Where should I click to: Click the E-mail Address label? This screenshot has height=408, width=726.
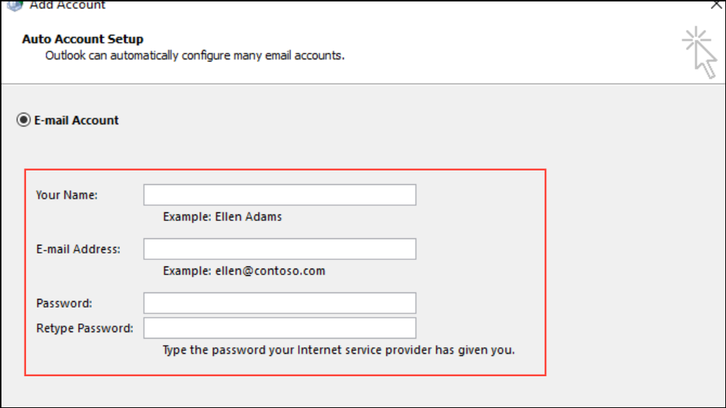(x=78, y=249)
